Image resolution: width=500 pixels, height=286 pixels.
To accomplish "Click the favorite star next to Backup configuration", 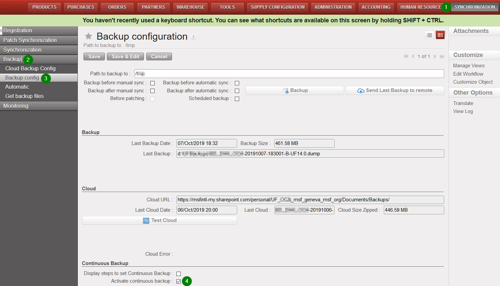I will point(89,36).
